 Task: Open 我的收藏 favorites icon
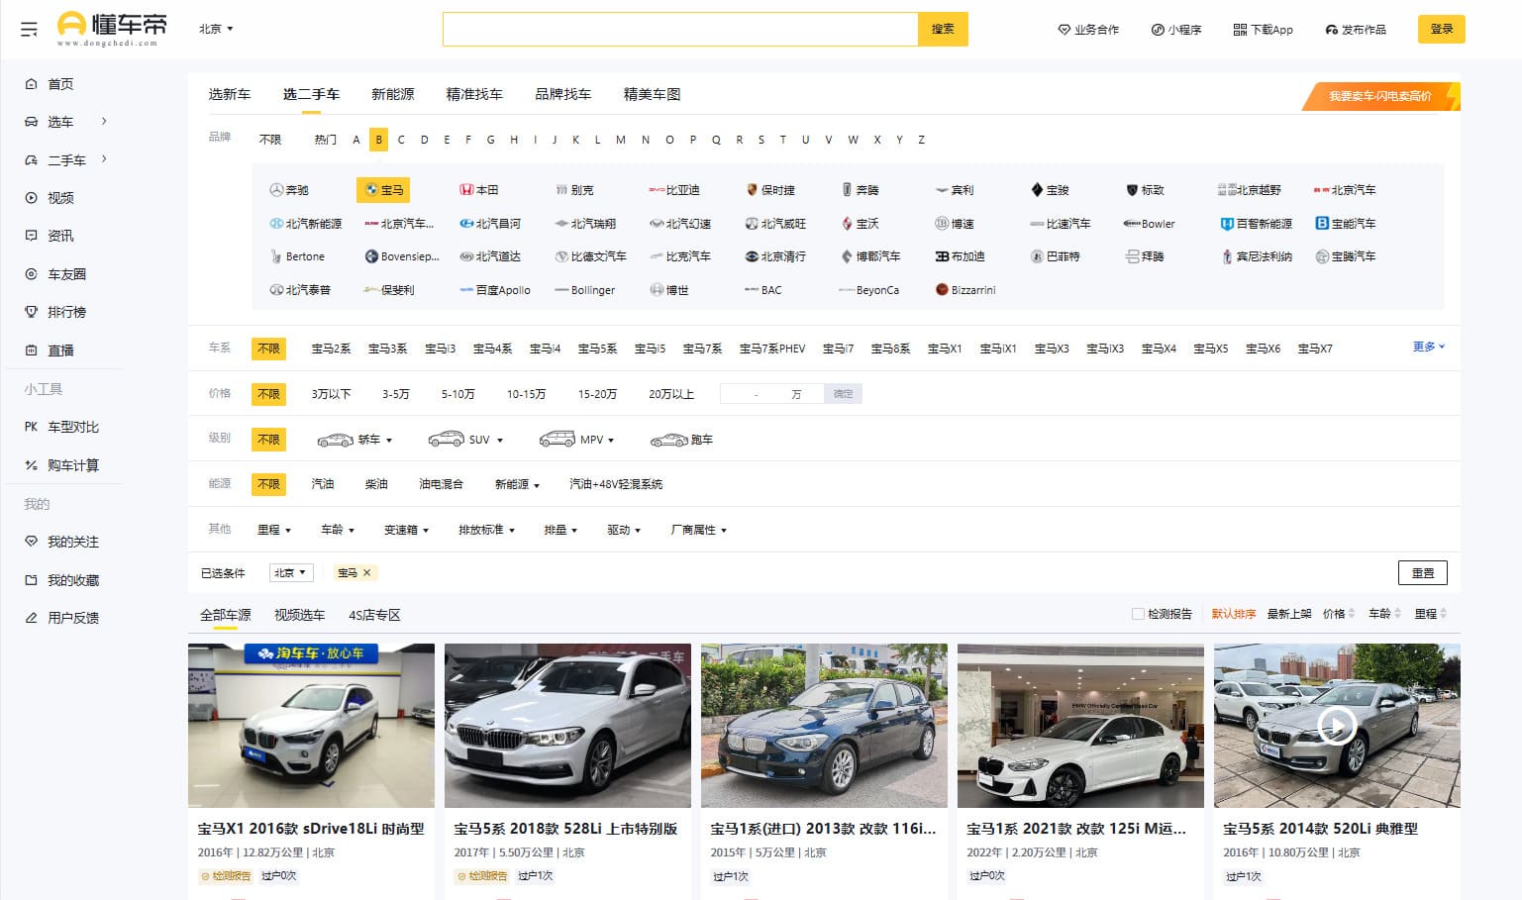pos(31,580)
